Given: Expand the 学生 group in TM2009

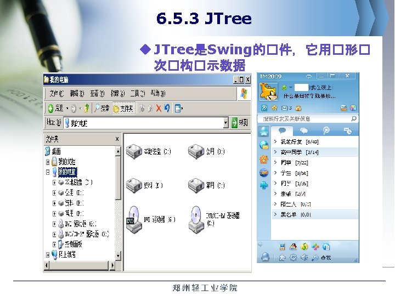Looking at the screenshot, I should pyautogui.click(x=275, y=173).
